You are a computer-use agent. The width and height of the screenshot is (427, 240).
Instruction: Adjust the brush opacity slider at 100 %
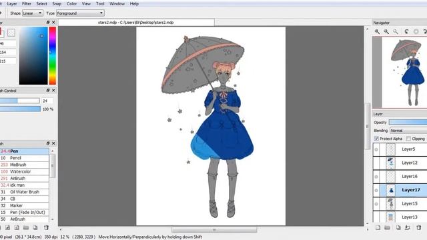(x=20, y=109)
